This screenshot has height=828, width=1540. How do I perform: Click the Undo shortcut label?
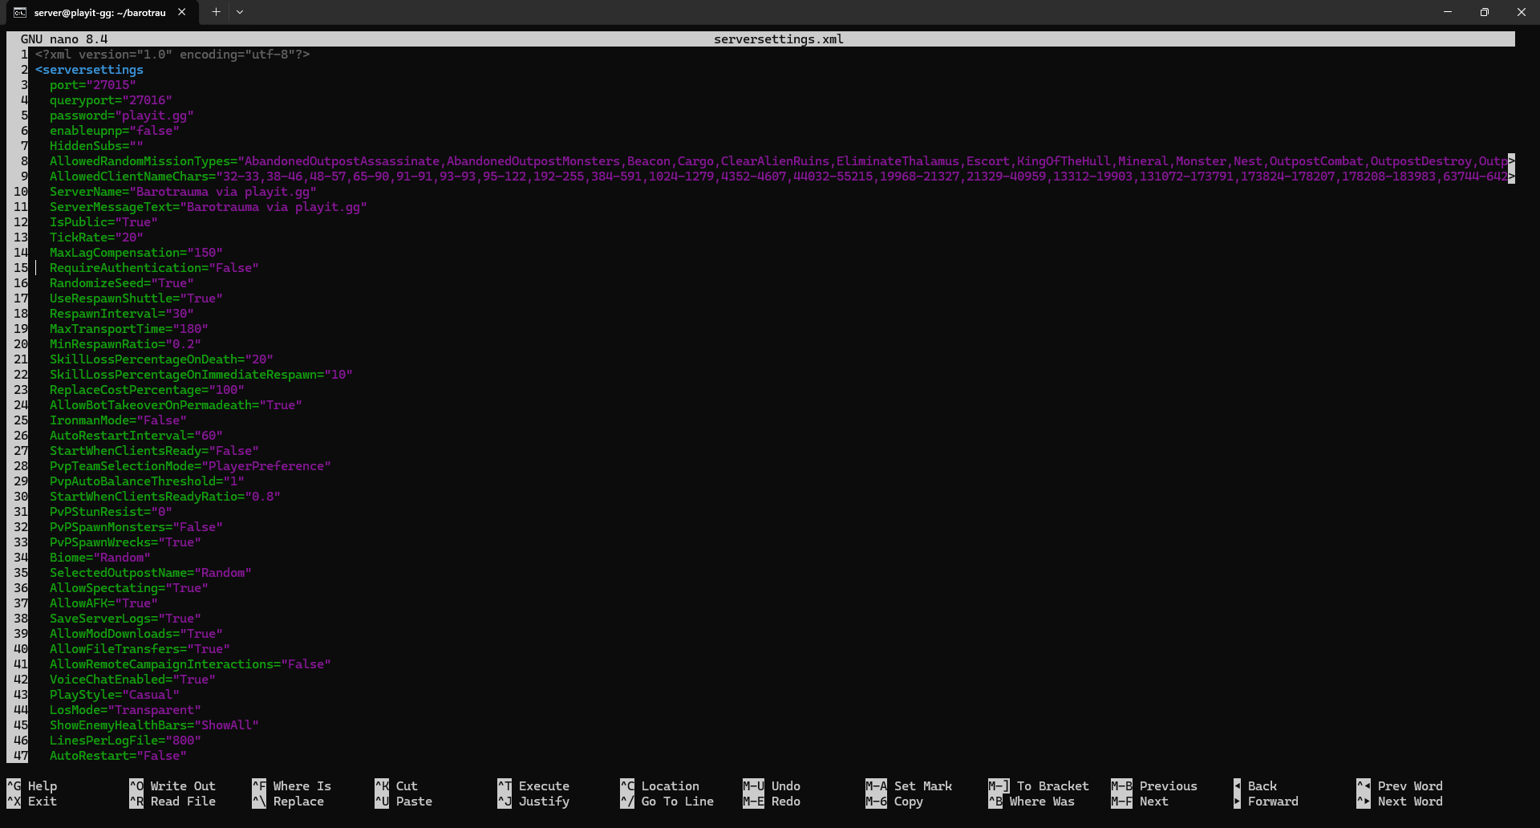786,786
